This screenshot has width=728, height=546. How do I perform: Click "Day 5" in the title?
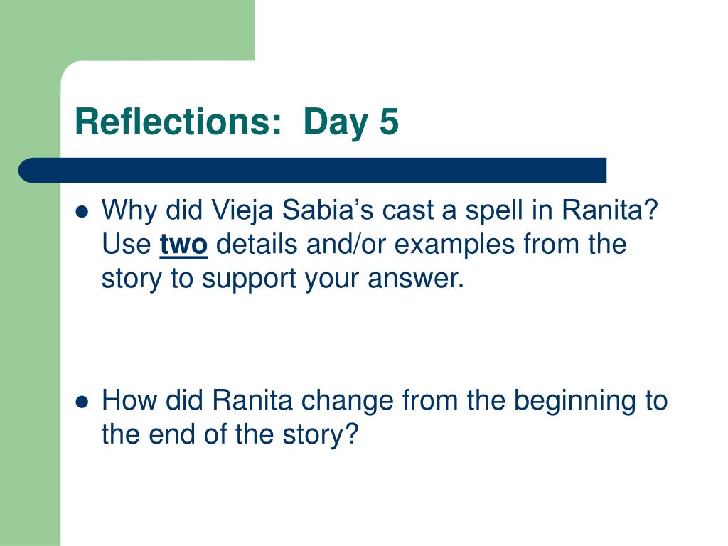[x=351, y=122]
